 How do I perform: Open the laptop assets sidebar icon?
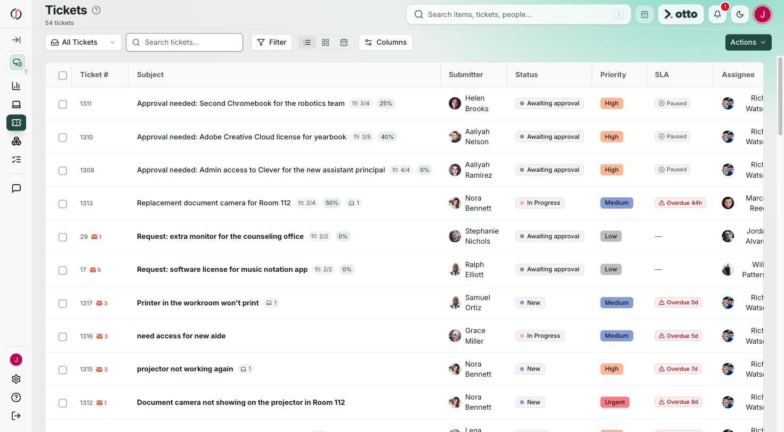(x=16, y=104)
